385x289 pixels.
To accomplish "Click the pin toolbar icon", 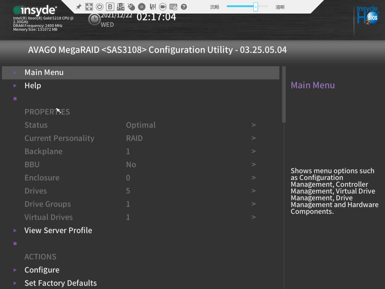I will 79,7.
